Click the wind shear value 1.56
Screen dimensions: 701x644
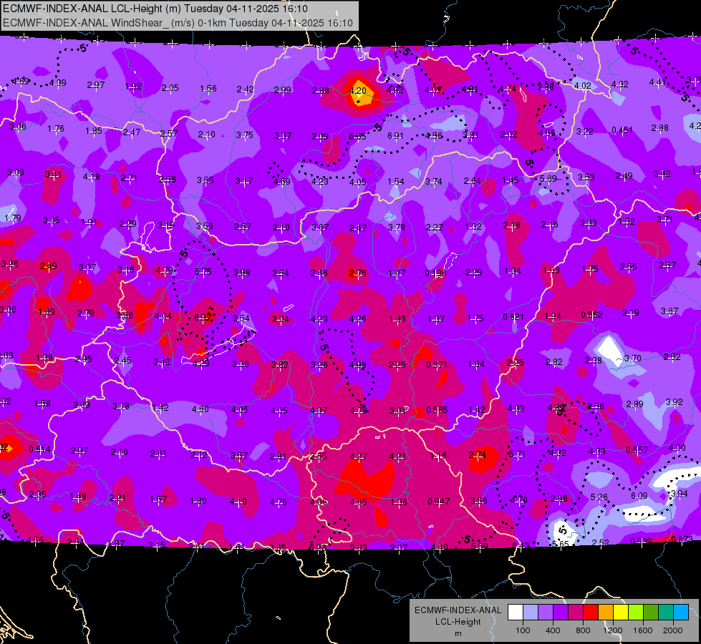[208, 89]
